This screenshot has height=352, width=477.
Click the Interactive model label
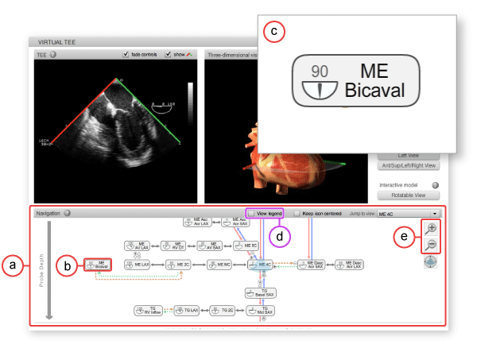coord(398,185)
